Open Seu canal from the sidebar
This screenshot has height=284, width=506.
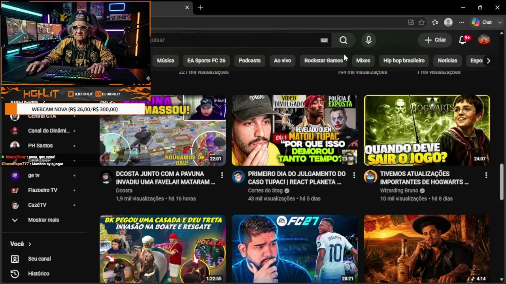pos(43,259)
